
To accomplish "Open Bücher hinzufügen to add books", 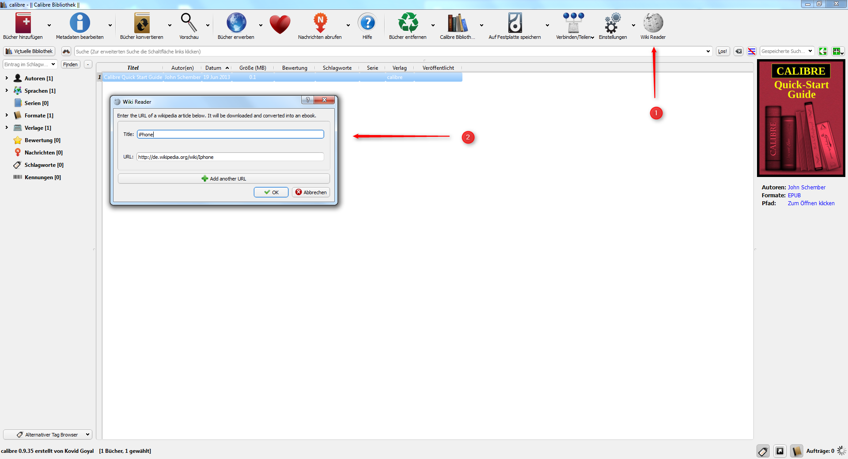I will click(x=23, y=23).
